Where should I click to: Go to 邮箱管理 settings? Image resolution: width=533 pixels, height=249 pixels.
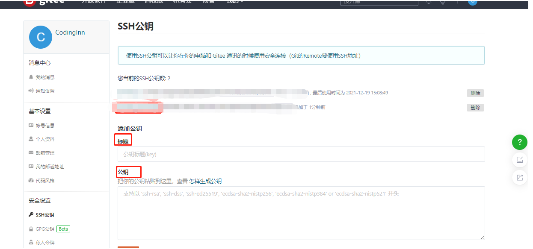click(x=45, y=153)
